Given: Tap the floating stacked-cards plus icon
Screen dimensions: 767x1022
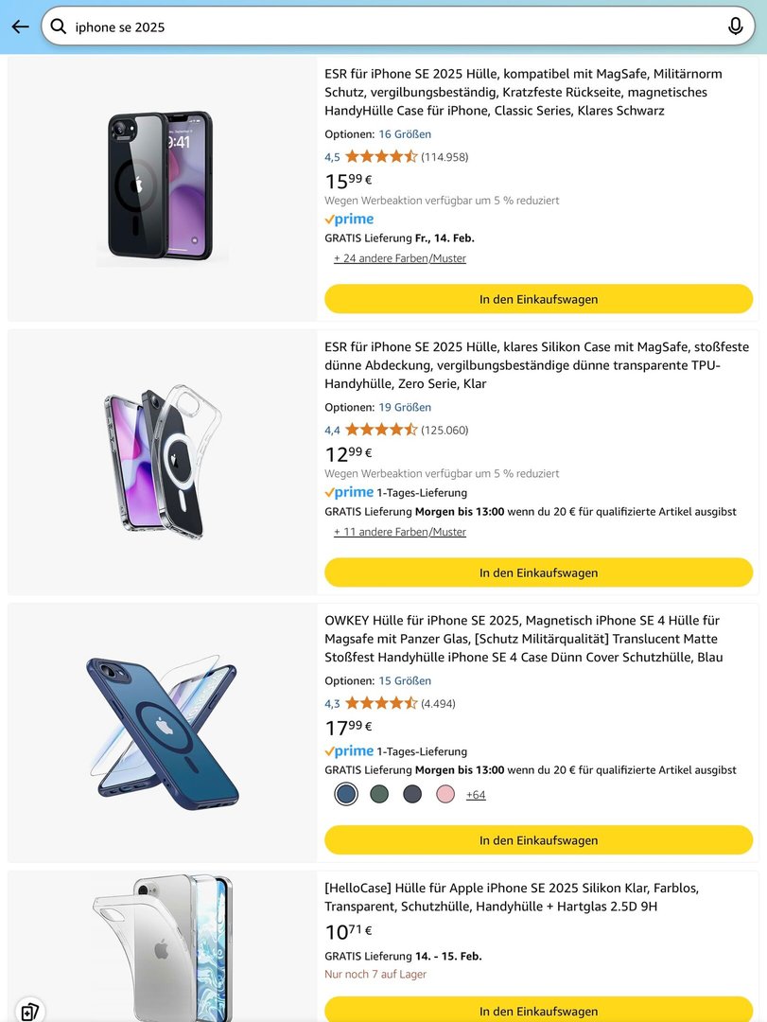Looking at the screenshot, I should pyautogui.click(x=29, y=1010).
